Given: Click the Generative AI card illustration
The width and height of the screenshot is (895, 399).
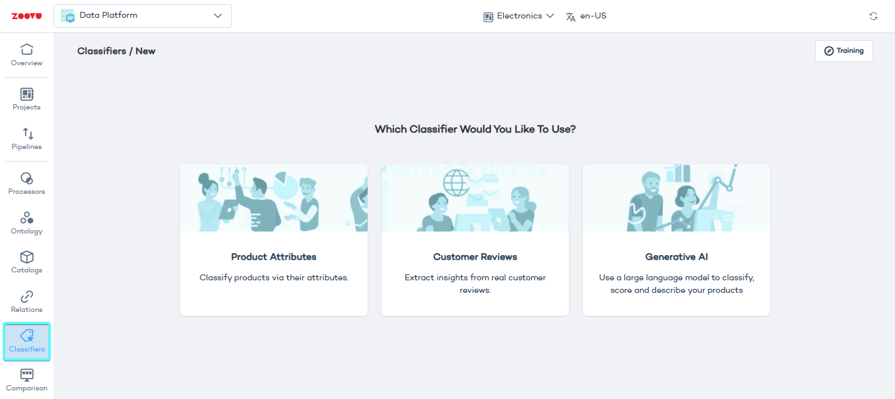Looking at the screenshot, I should click(676, 198).
